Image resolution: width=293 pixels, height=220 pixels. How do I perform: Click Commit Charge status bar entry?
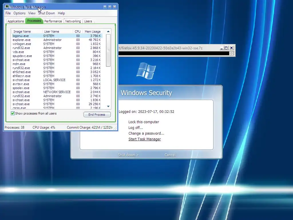(x=90, y=127)
